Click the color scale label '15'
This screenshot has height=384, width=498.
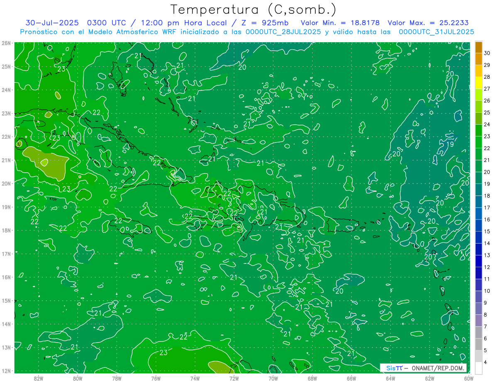pyautogui.click(x=487, y=232)
